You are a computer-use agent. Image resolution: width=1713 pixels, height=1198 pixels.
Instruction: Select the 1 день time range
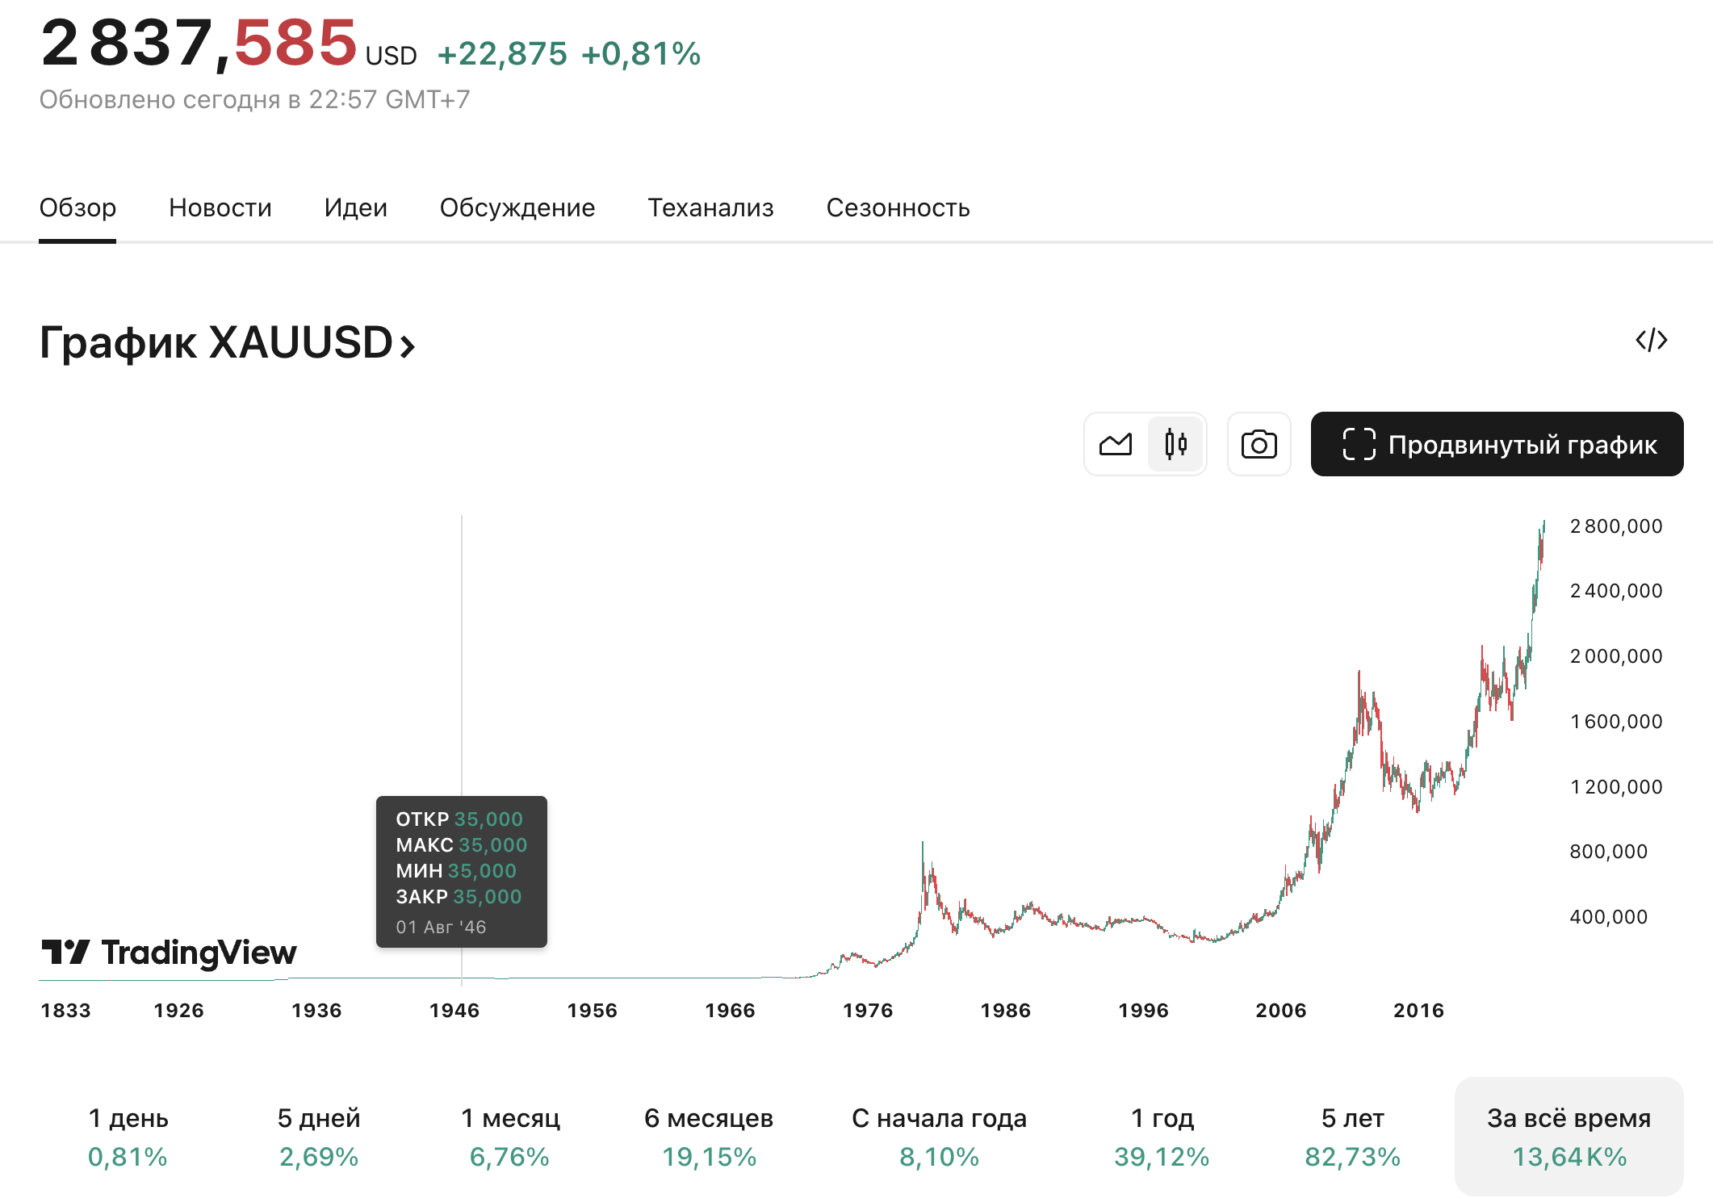click(128, 1137)
